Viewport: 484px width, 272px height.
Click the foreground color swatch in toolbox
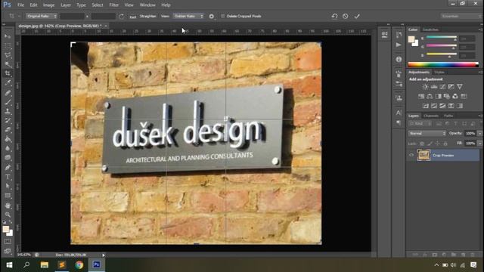[6, 229]
